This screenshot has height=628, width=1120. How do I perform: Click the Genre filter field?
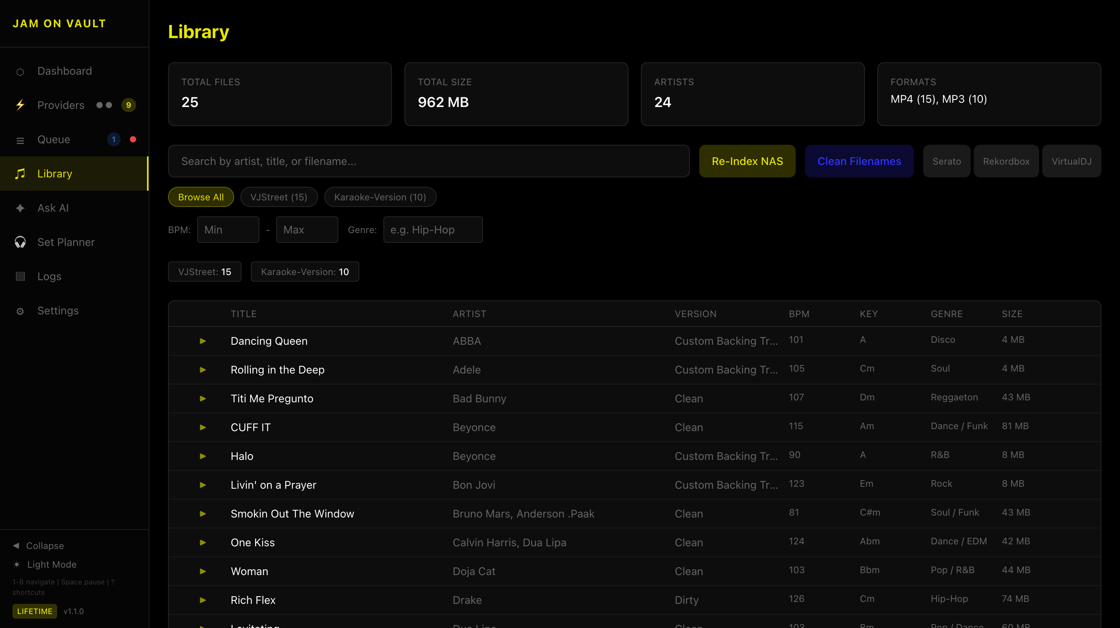click(x=433, y=230)
